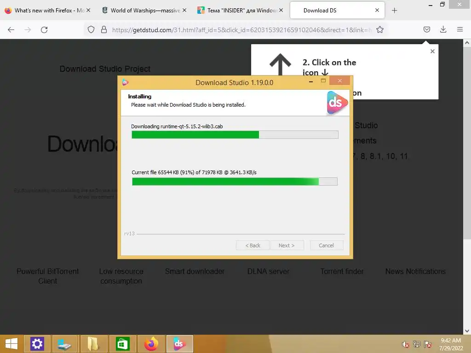Click the current file progress bar
The height and width of the screenshot is (353, 471).
pyautogui.click(x=235, y=181)
